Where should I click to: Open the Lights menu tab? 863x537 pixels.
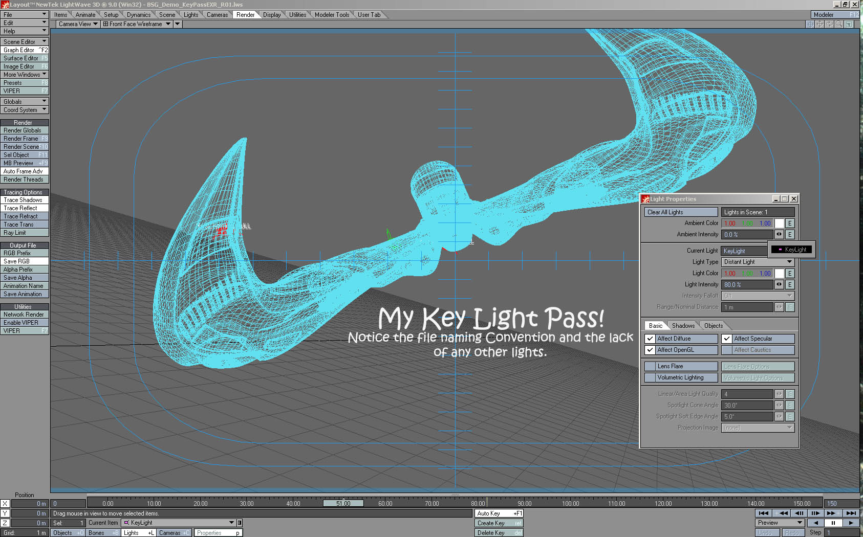[x=191, y=15]
